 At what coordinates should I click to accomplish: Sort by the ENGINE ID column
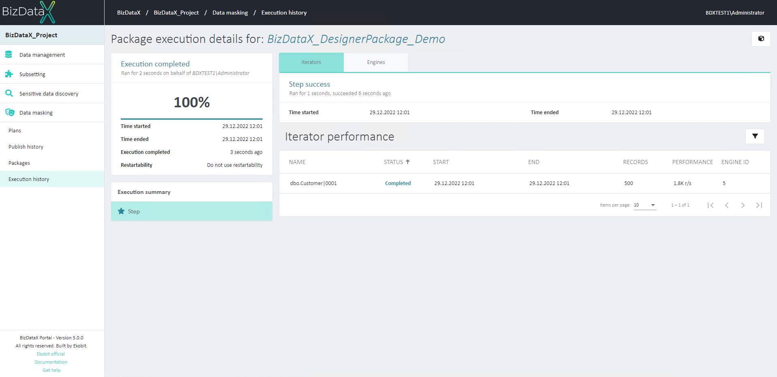(x=735, y=162)
